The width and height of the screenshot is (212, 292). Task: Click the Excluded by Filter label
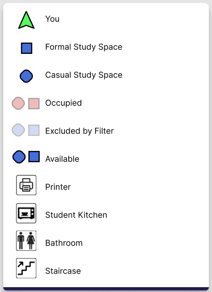[79, 131]
